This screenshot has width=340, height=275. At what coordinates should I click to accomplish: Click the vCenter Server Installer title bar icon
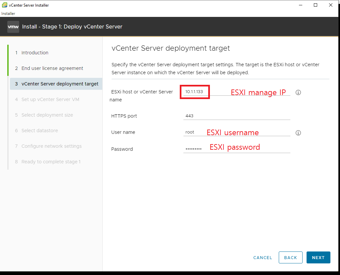pyautogui.click(x=5, y=5)
